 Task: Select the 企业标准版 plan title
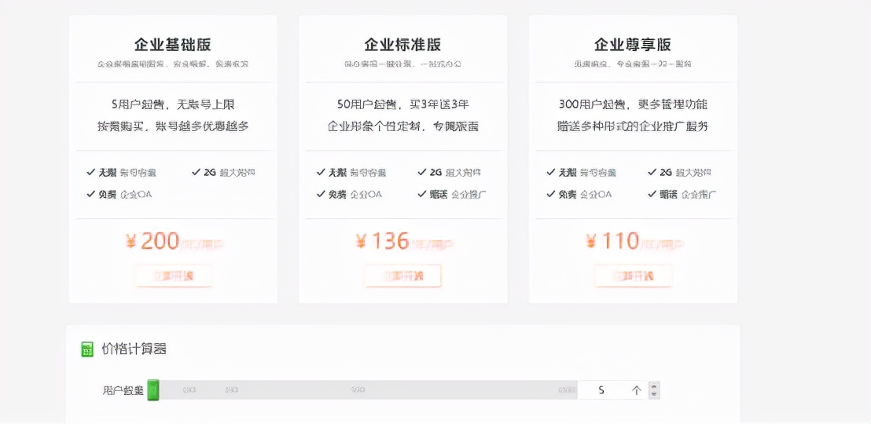click(402, 44)
